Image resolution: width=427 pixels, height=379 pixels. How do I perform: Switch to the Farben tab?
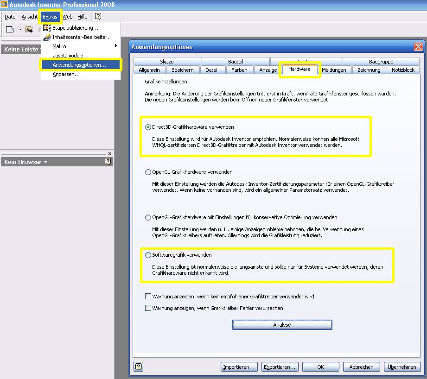point(239,70)
